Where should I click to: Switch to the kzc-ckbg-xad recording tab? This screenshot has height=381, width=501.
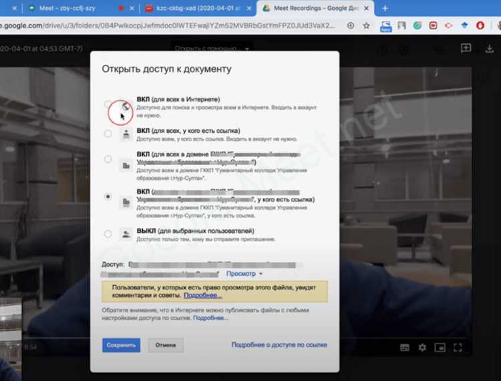(x=198, y=8)
